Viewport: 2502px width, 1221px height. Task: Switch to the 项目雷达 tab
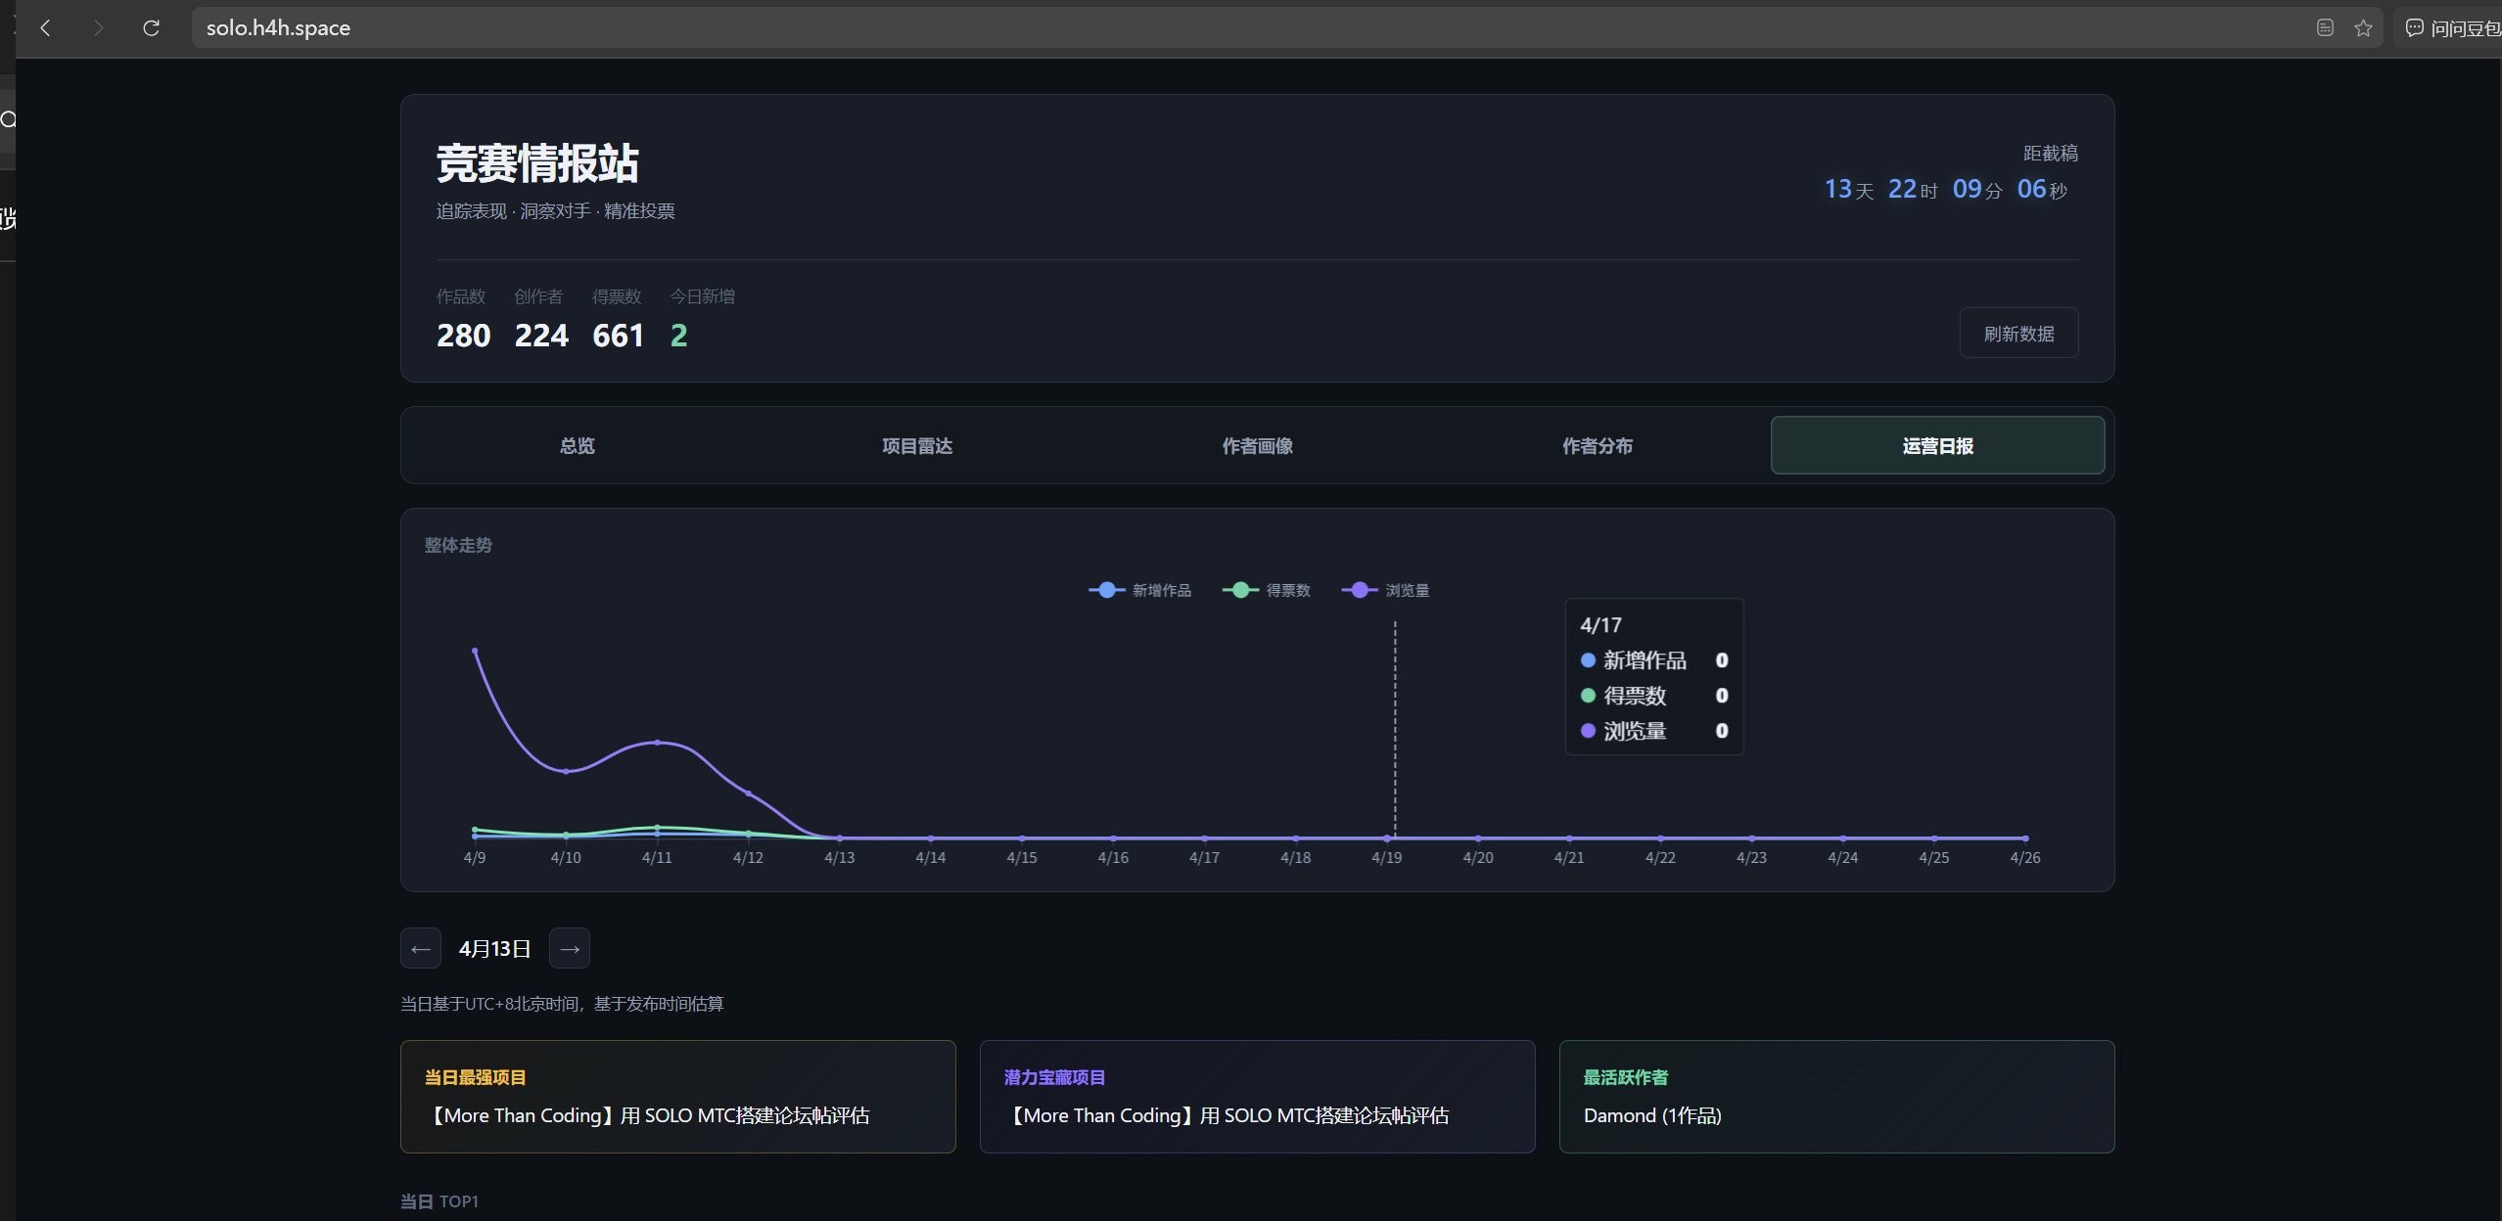point(917,446)
